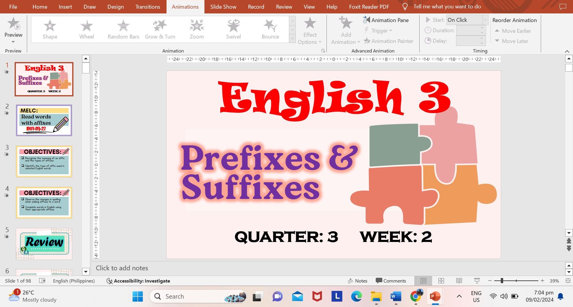Open the Animation dialog launcher
The width and height of the screenshot is (573, 307).
point(323,51)
